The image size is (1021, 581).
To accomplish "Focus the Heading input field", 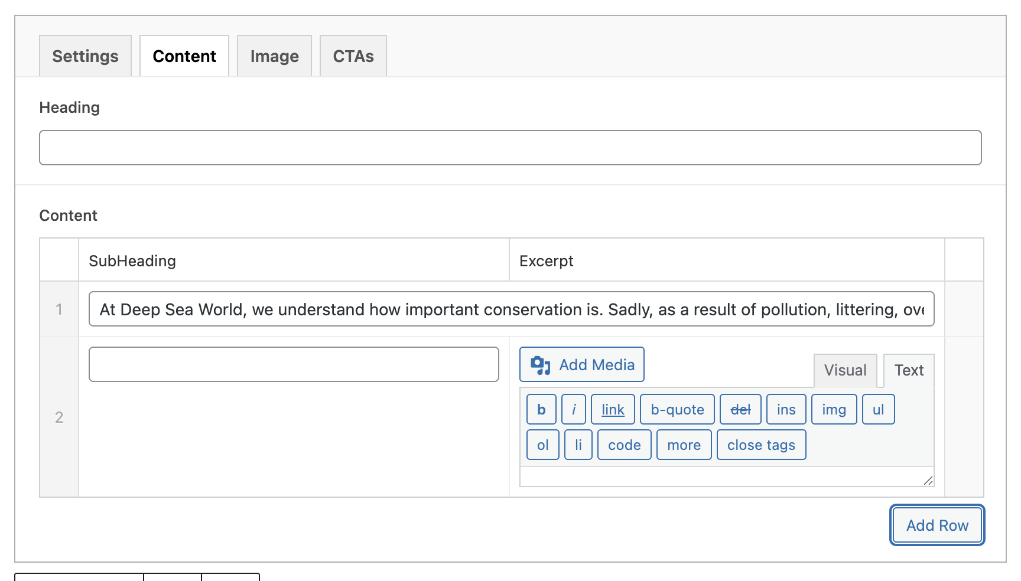I will [510, 148].
